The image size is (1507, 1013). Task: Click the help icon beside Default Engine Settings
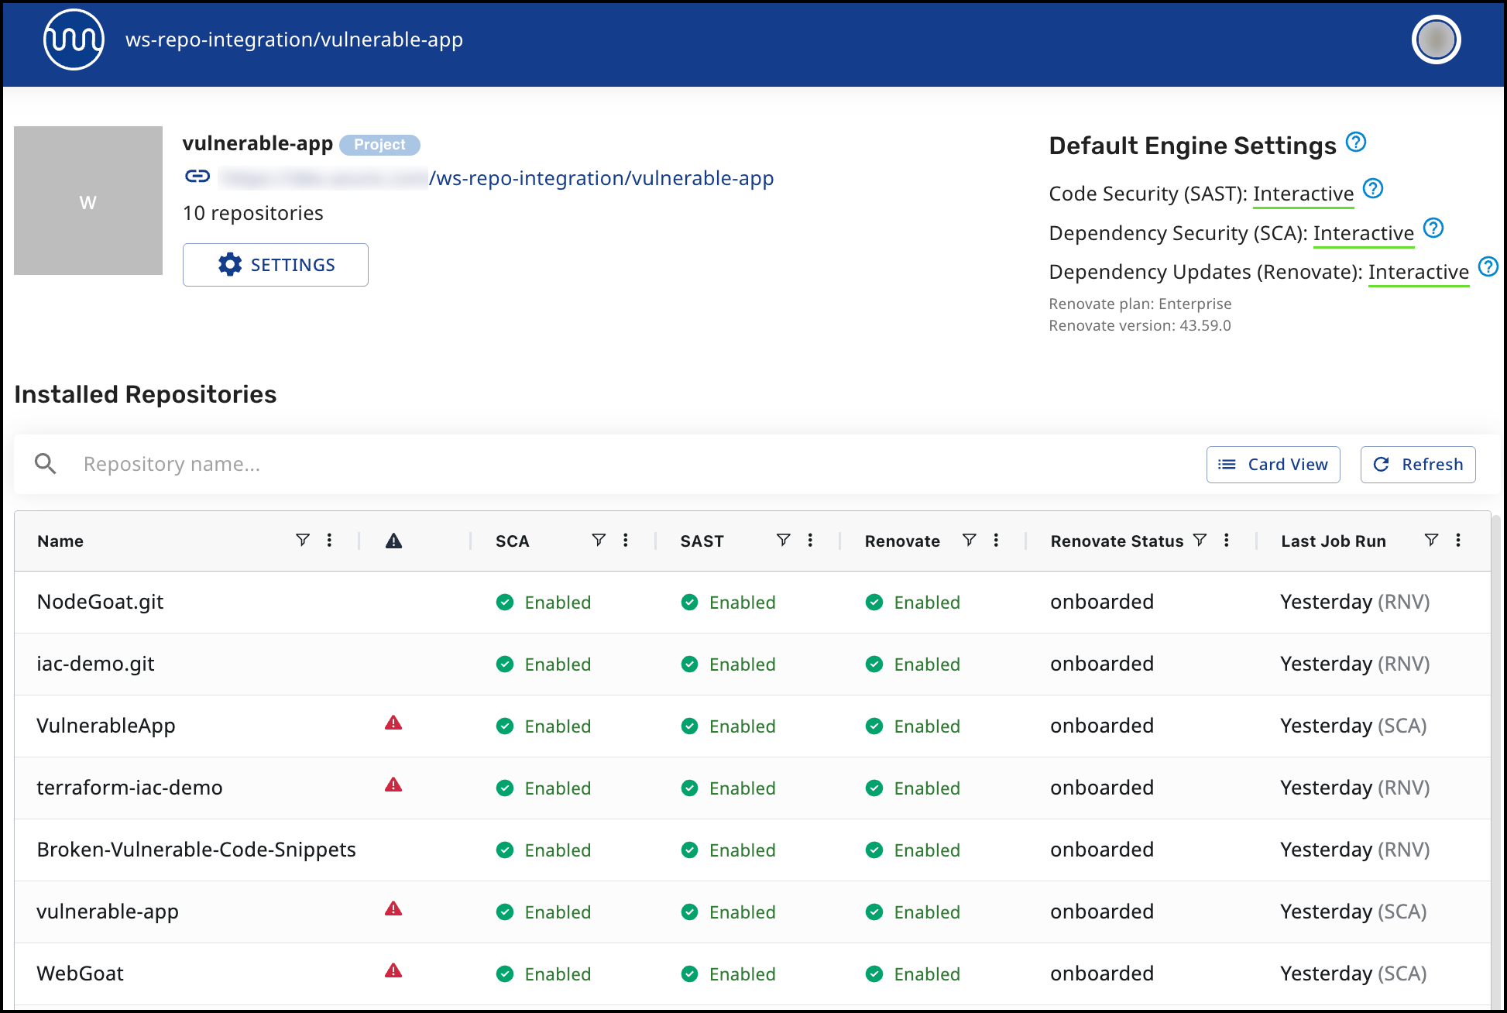1355,143
